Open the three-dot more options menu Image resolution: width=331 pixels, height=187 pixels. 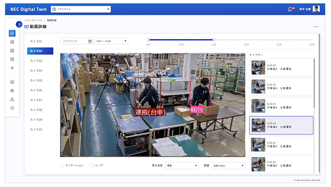316,27
